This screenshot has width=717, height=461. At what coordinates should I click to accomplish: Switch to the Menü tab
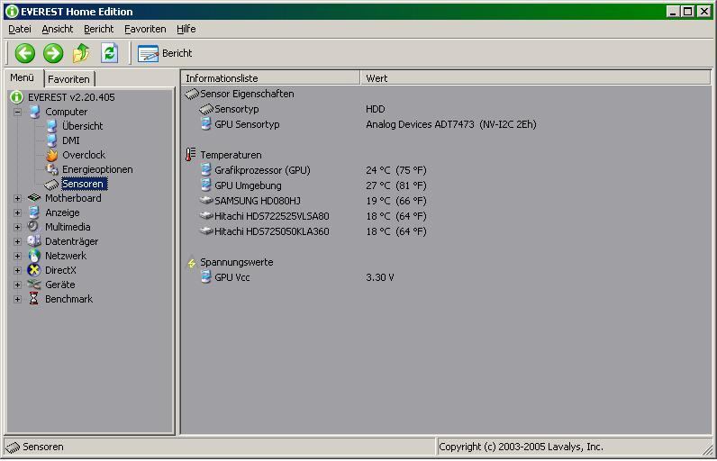[x=23, y=77]
